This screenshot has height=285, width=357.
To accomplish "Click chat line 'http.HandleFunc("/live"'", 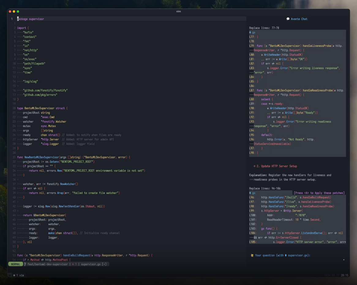I will point(290,202).
